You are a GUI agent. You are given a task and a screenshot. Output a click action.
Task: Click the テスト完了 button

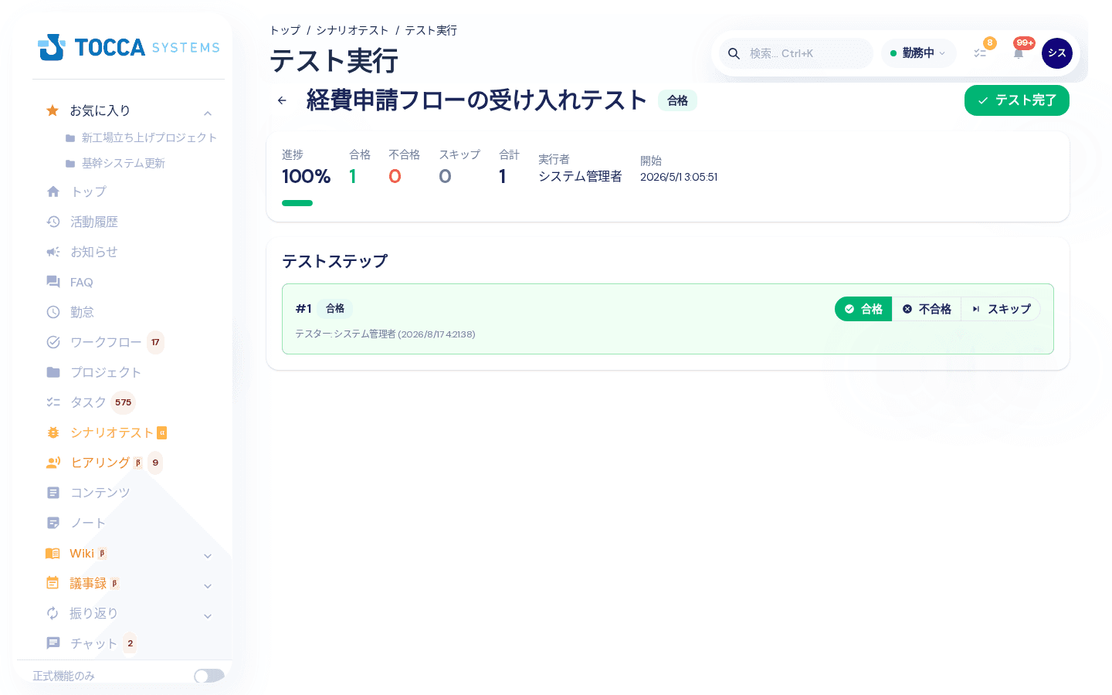(1017, 100)
